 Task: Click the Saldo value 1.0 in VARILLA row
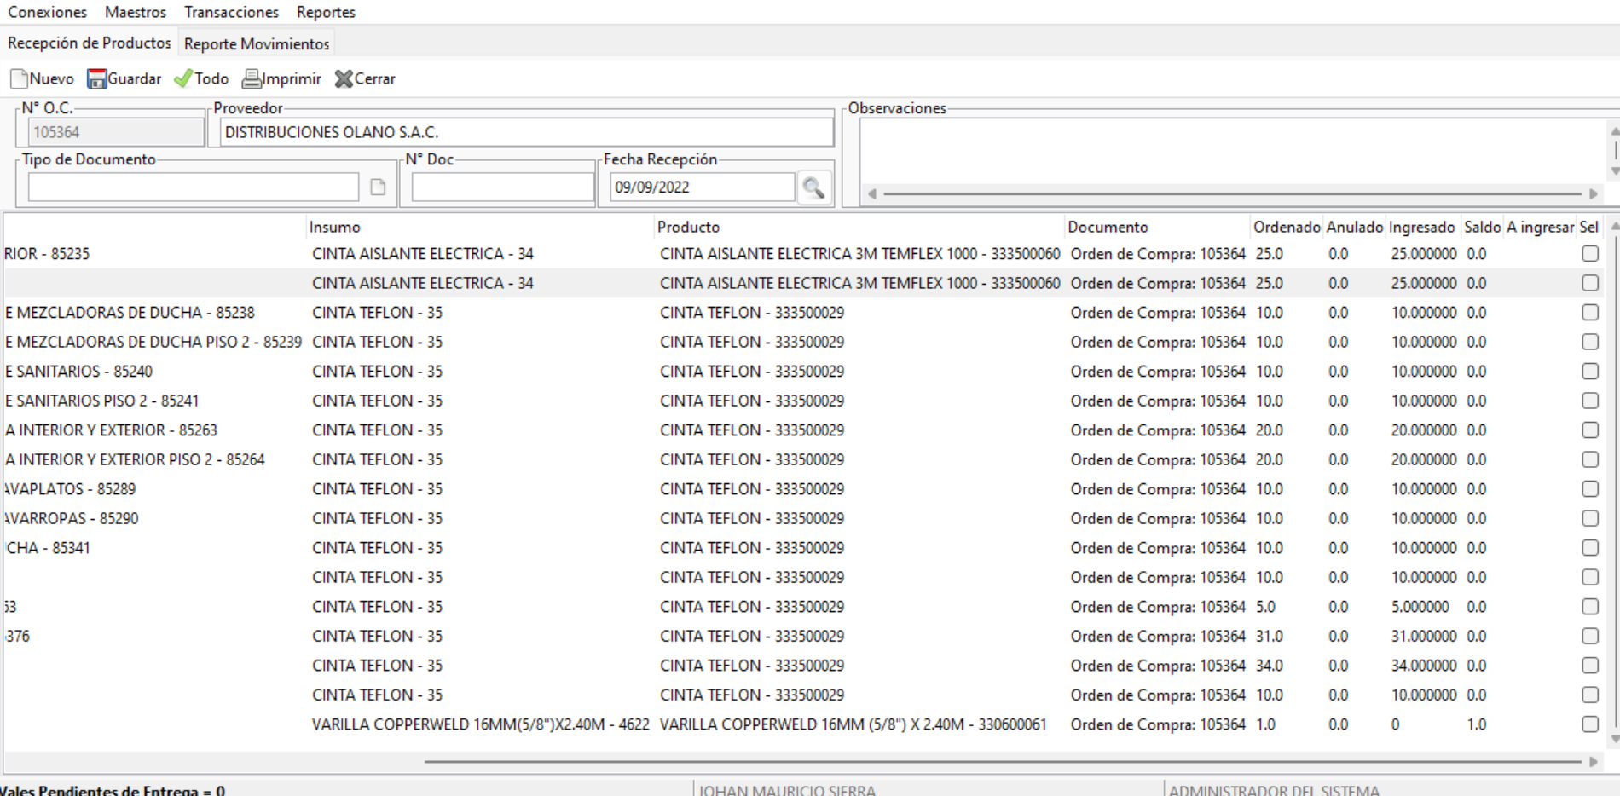coord(1476,724)
